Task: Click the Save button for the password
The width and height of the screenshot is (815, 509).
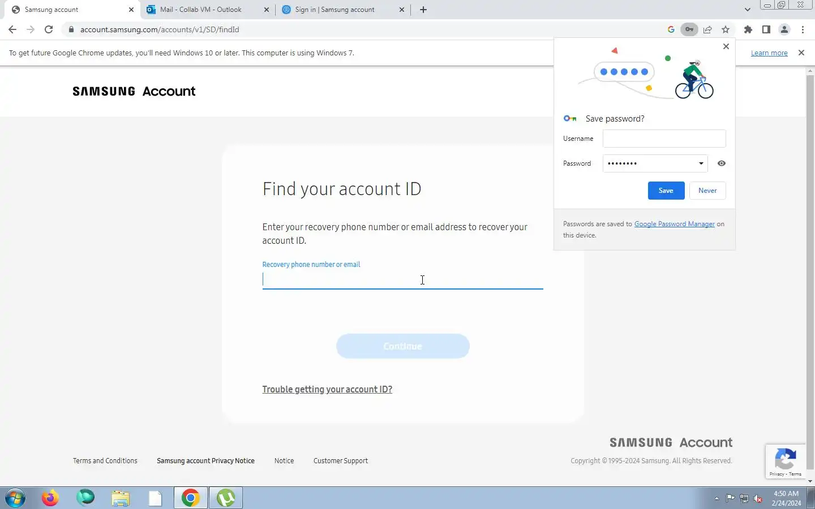Action: (x=666, y=191)
